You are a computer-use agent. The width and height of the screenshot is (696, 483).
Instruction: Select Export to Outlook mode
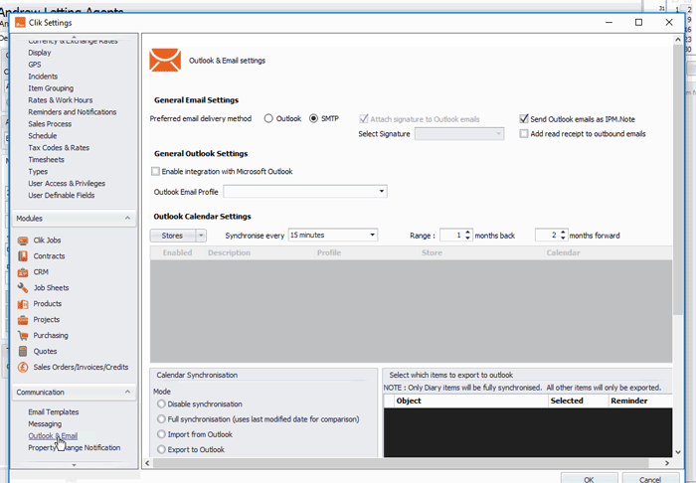161,449
